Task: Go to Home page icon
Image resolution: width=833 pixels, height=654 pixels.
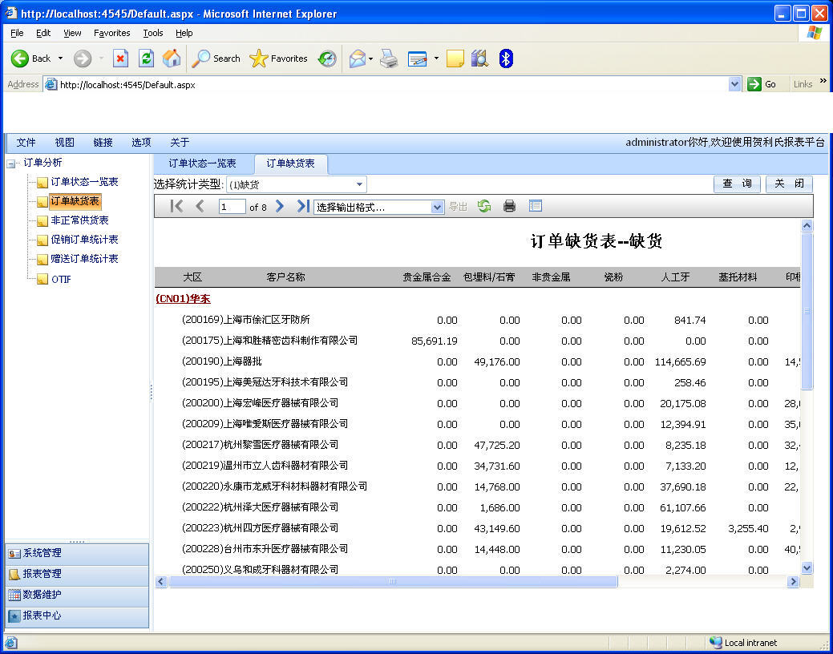Action: pyautogui.click(x=171, y=59)
